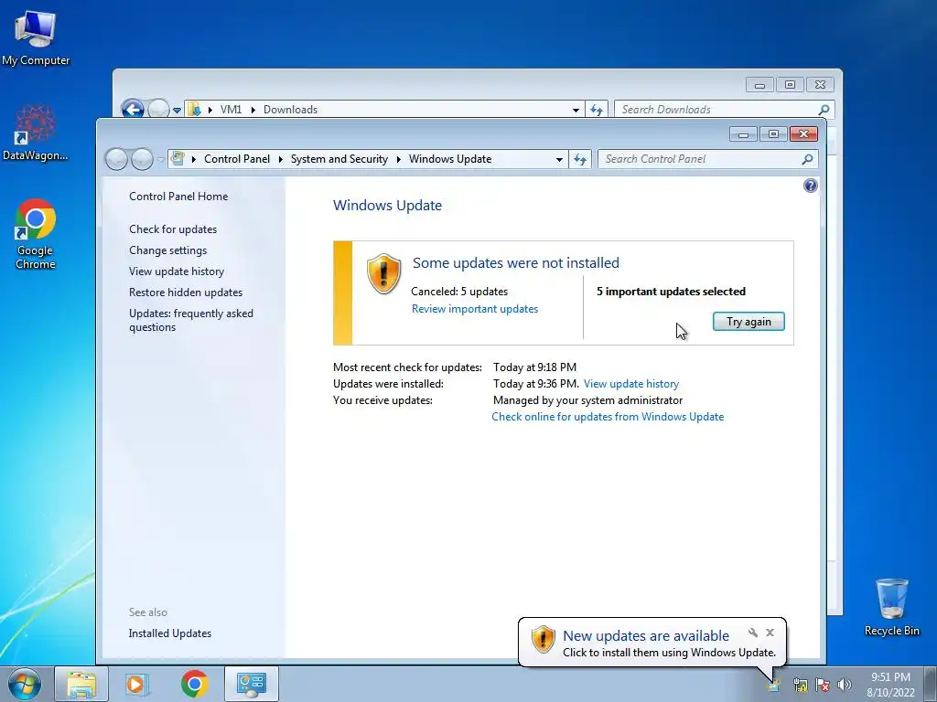The image size is (937, 702).
Task: Go back in the Downloads window
Action: click(x=133, y=110)
